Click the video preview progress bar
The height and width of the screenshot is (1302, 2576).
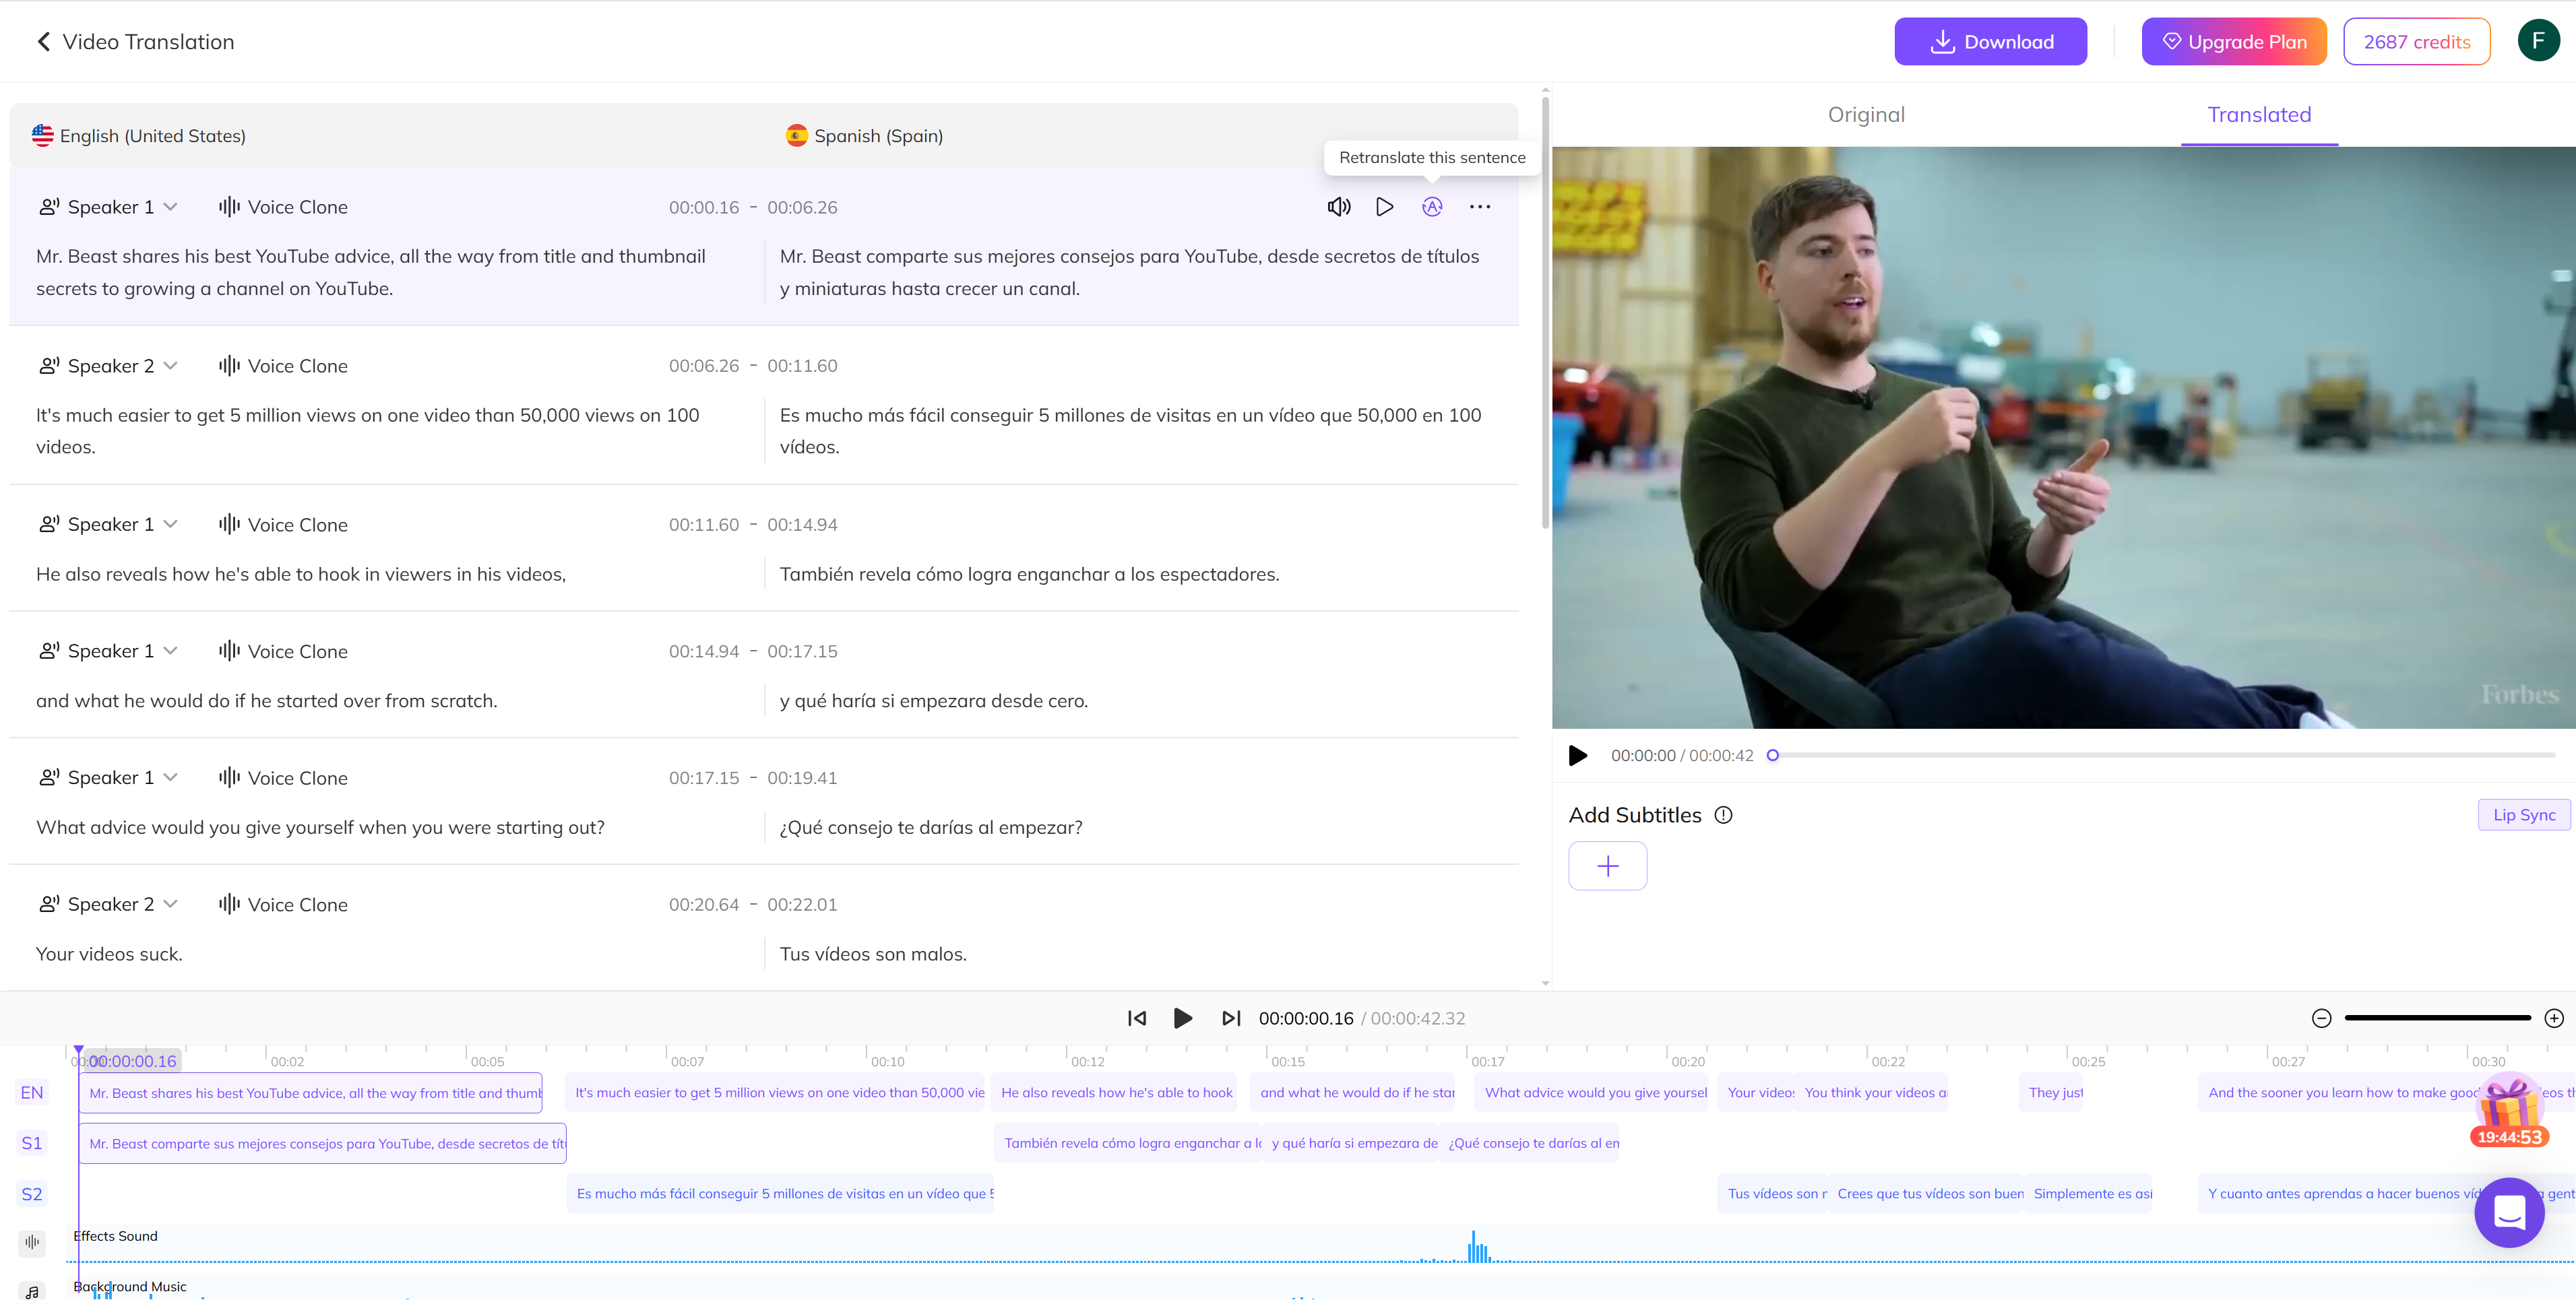coord(2163,755)
